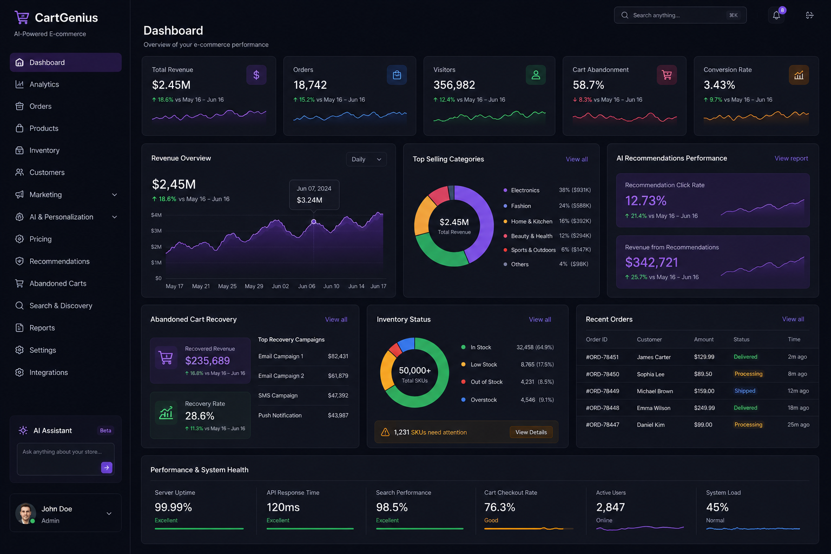Click the Marketing megaphone icon
Image resolution: width=831 pixels, height=554 pixels.
(x=19, y=195)
